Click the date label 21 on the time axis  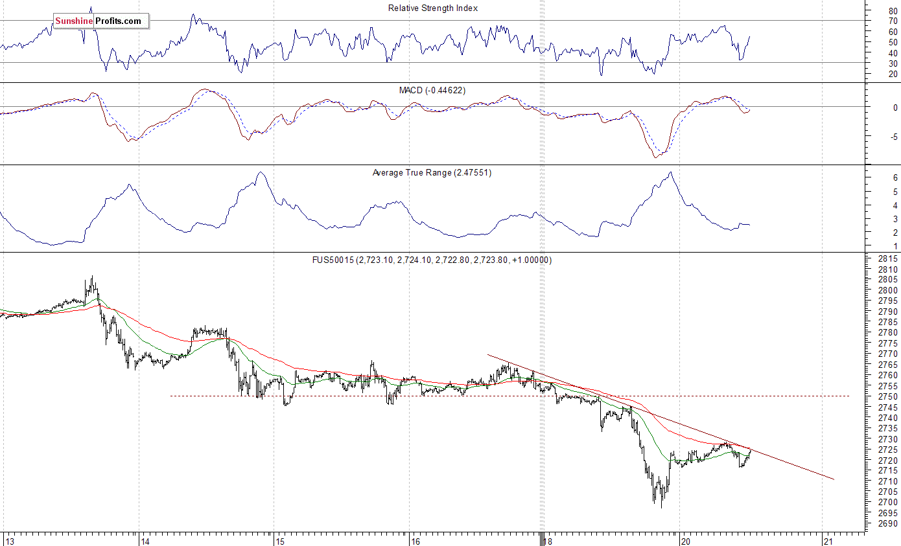(828, 541)
